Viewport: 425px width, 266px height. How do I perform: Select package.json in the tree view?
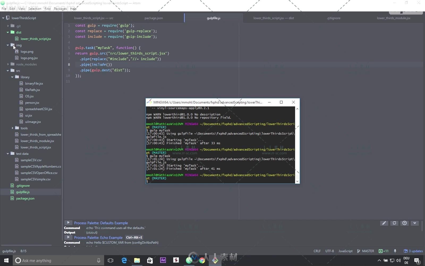point(25,198)
